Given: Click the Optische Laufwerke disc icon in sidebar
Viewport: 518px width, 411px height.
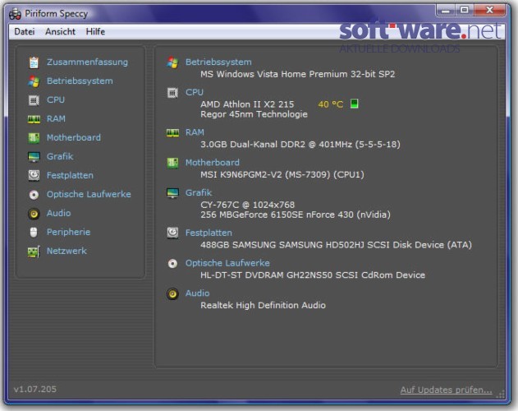Looking at the screenshot, I should click(x=34, y=195).
